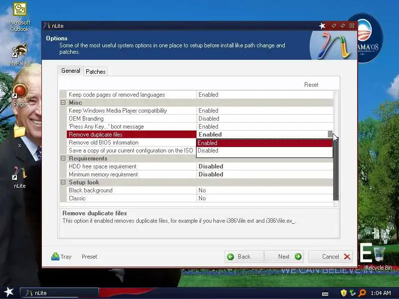This screenshot has height=299, width=399.
Task: Select 'OEM Branding' row label
Action: [x=86, y=119]
